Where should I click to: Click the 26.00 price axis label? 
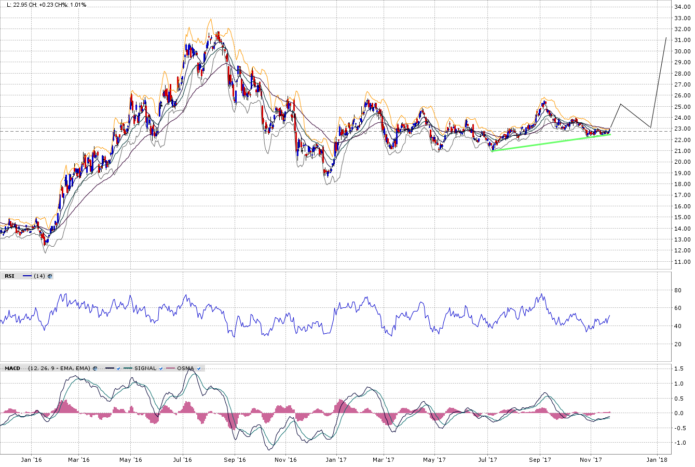[x=682, y=95]
